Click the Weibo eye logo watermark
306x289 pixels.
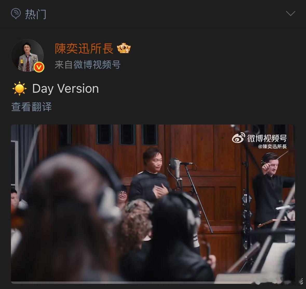pos(239,138)
